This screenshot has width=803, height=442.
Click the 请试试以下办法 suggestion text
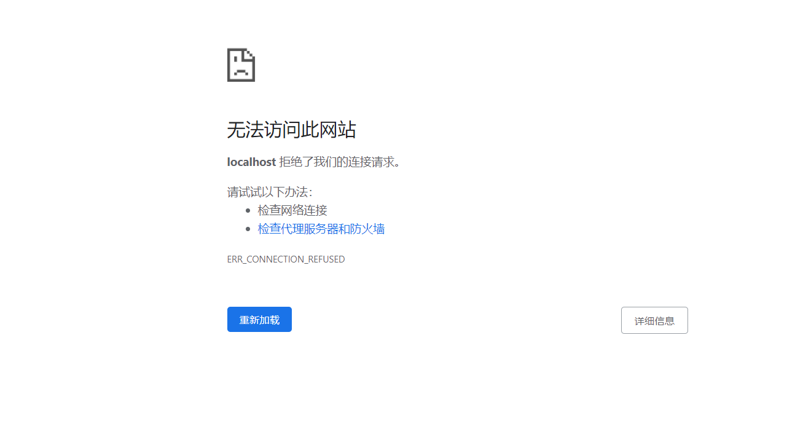pos(270,191)
